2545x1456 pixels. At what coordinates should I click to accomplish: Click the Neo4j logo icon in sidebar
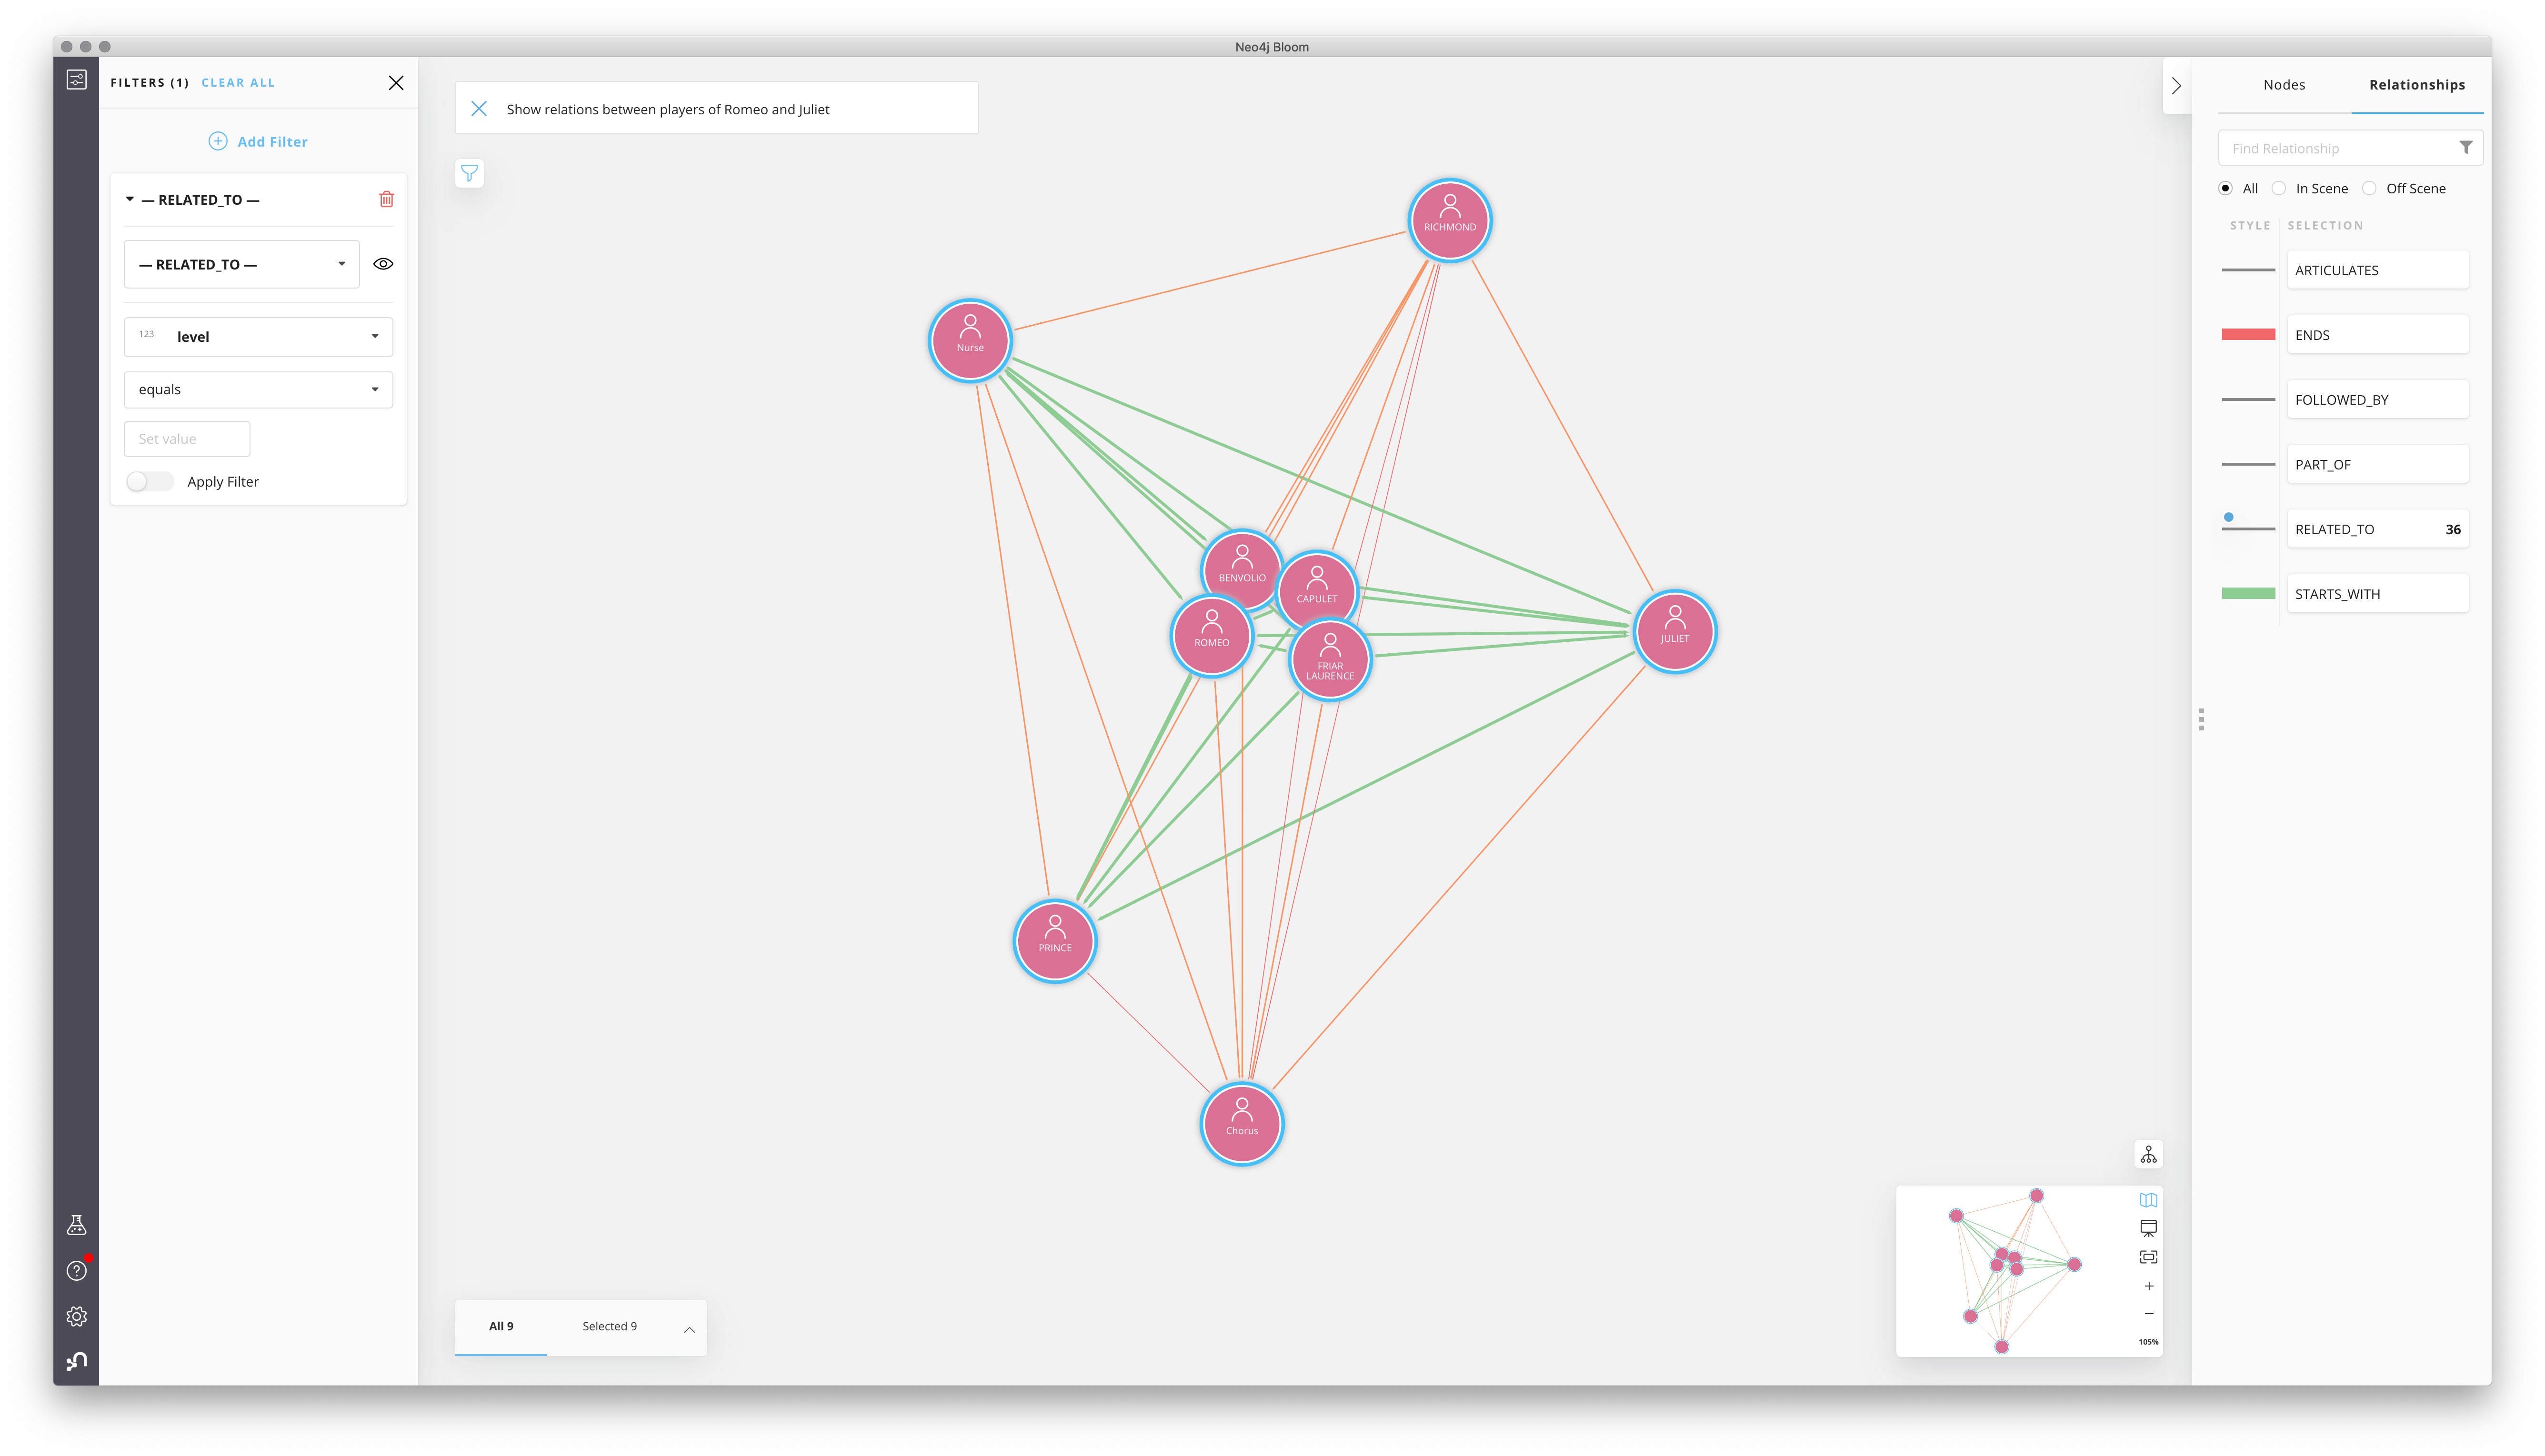(x=76, y=1362)
